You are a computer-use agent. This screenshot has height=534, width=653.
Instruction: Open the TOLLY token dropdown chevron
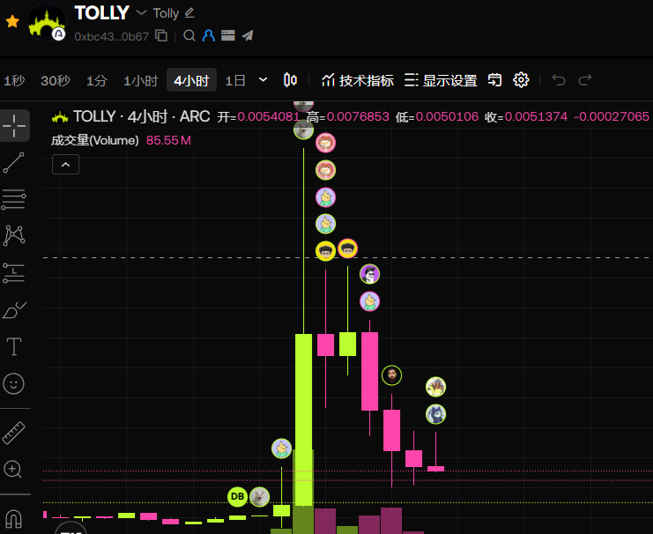142,13
